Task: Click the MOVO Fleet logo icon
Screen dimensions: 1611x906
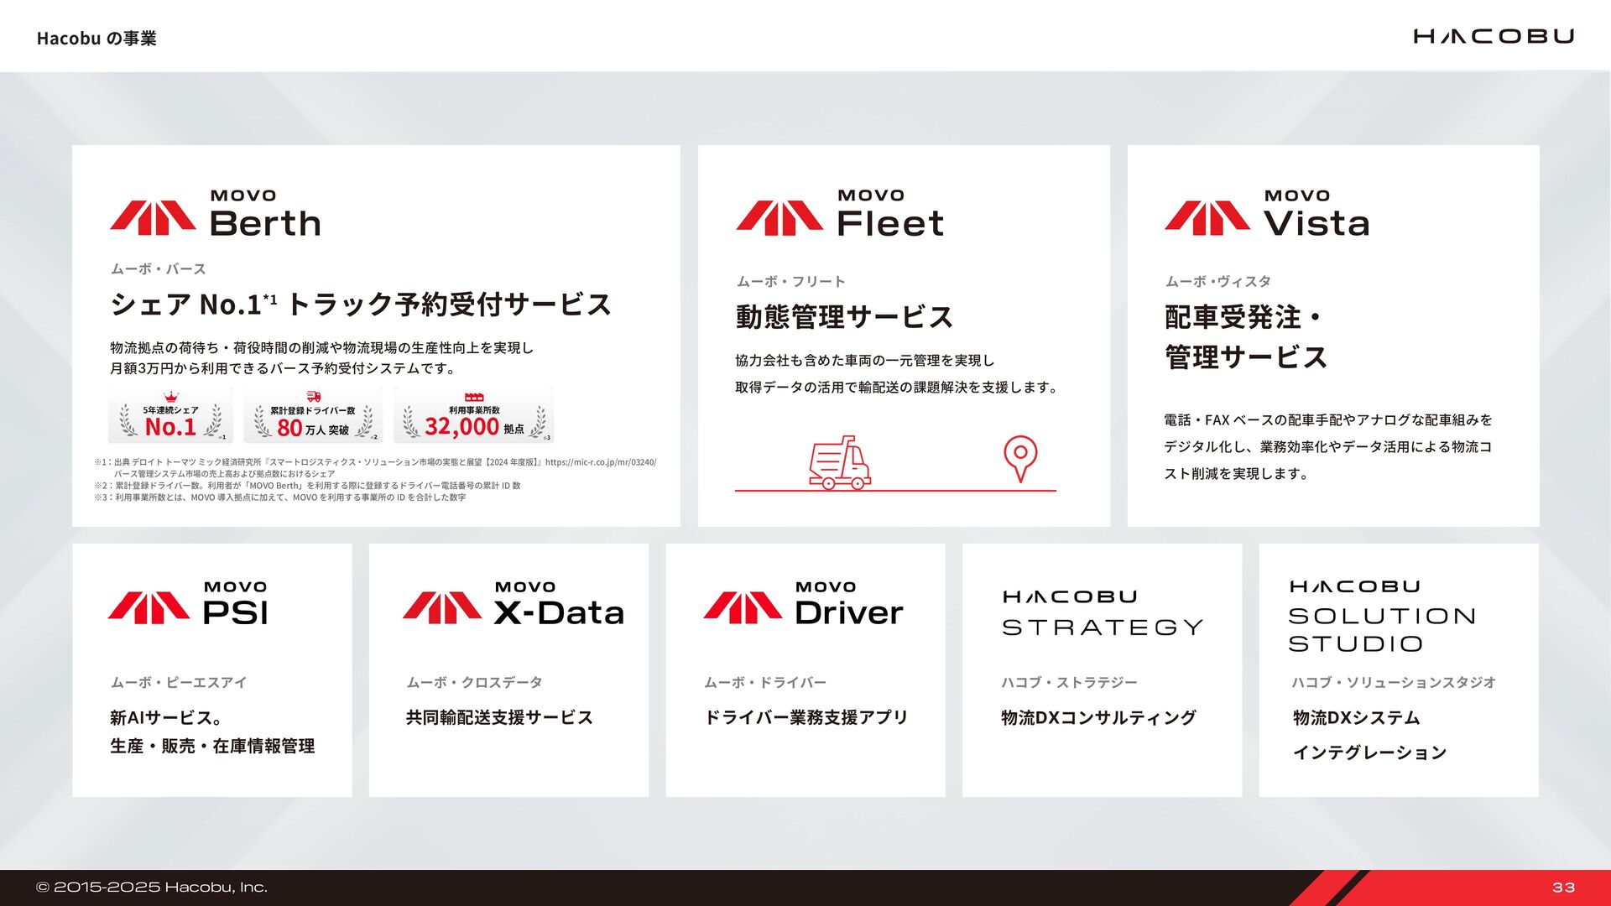Action: coord(779,217)
